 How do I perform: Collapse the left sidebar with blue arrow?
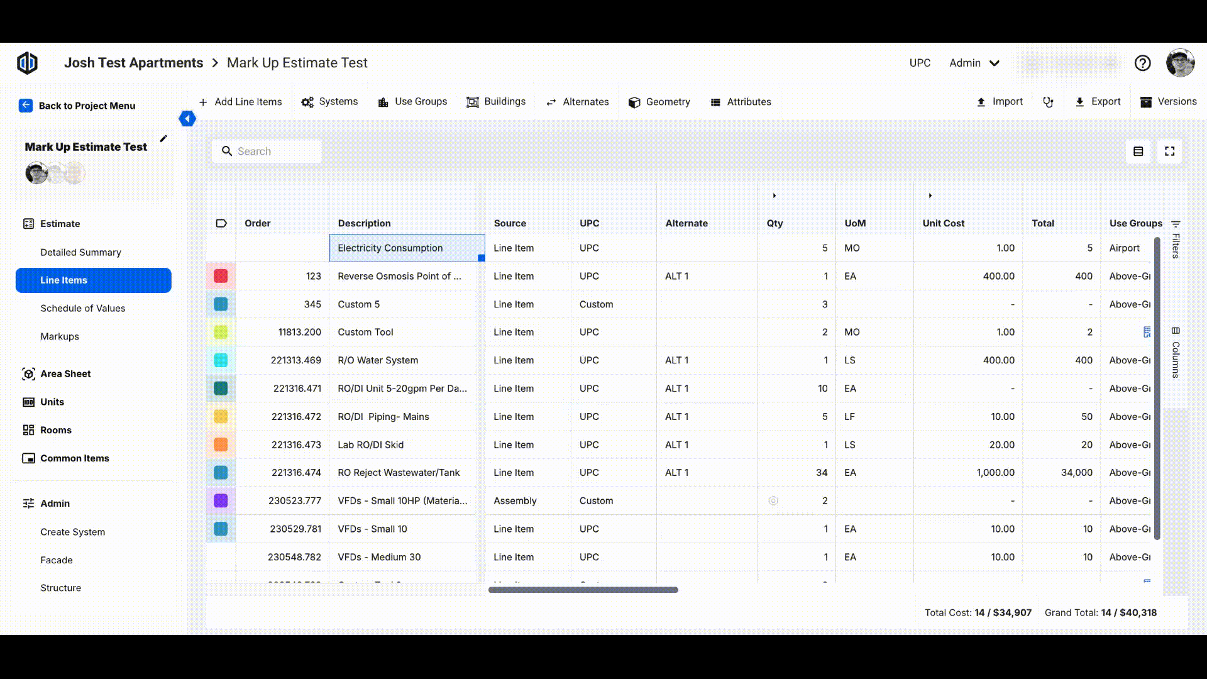pyautogui.click(x=187, y=119)
